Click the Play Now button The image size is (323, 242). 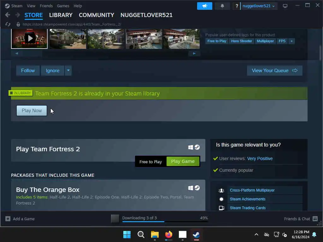(32, 111)
